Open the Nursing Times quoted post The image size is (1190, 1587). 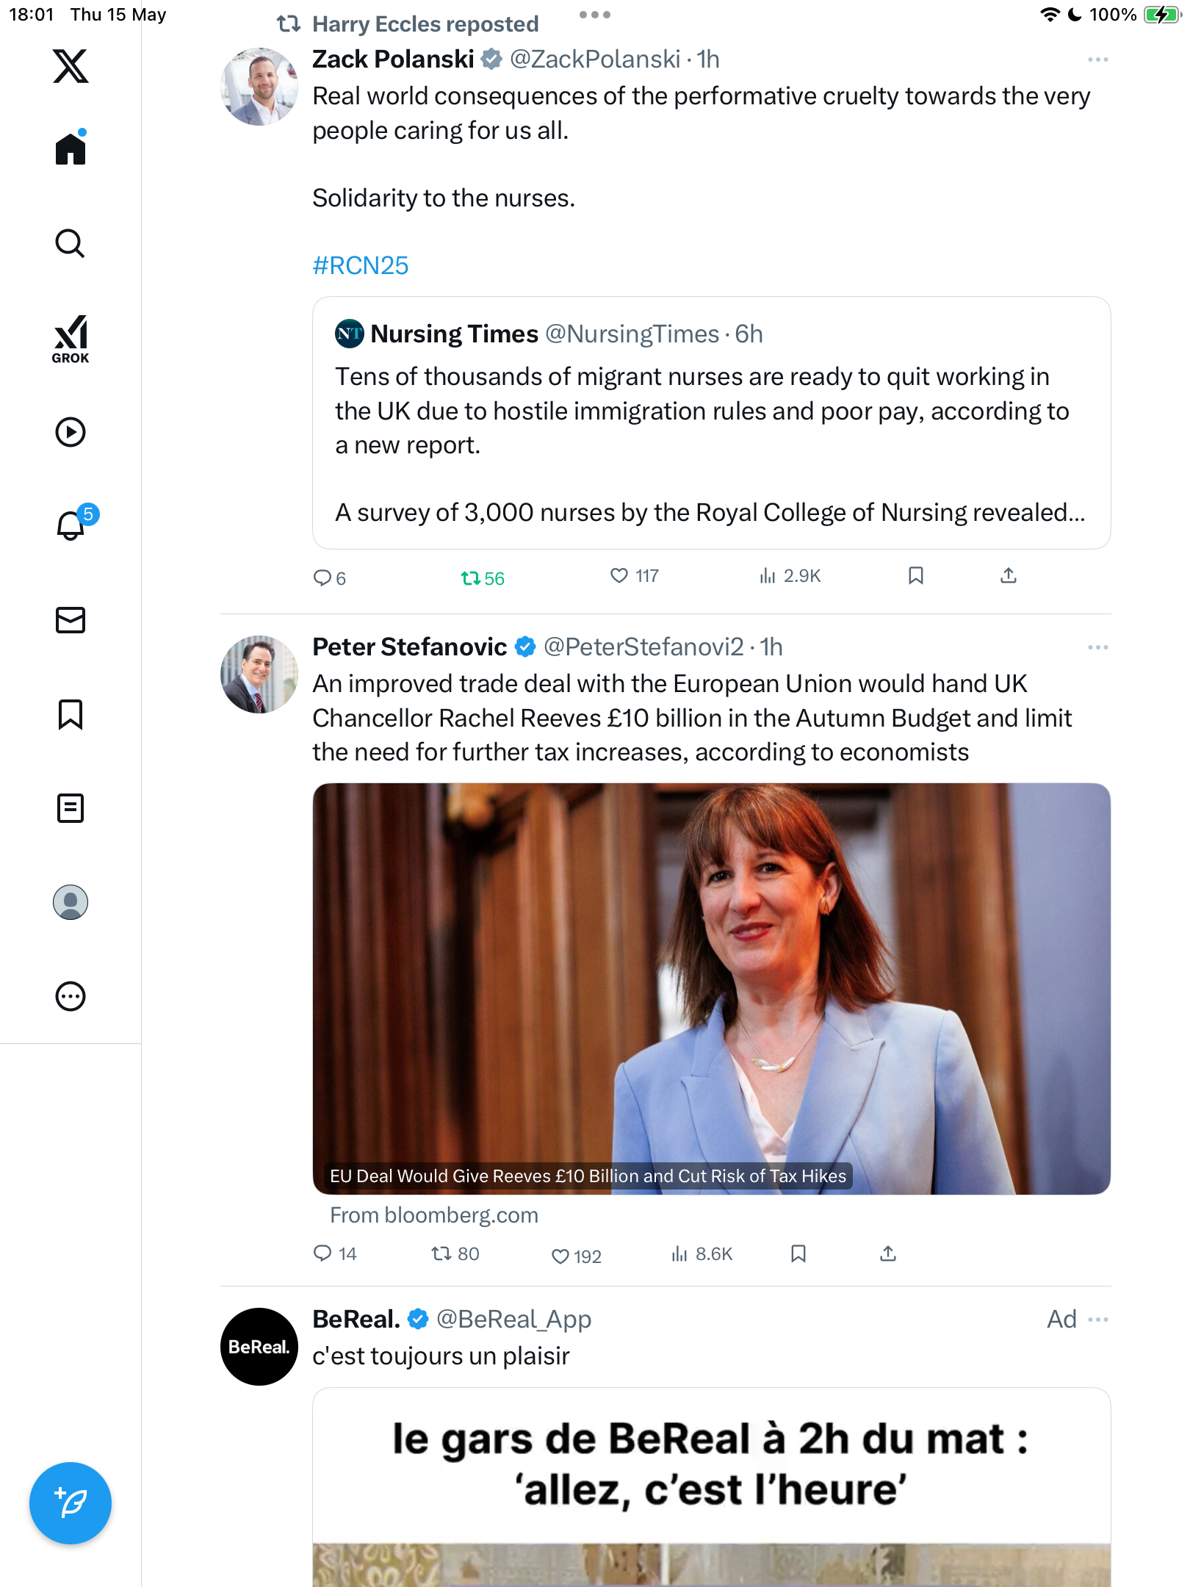pos(711,422)
